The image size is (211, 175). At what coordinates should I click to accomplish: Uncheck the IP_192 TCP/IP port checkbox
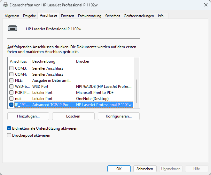[x=11, y=104]
